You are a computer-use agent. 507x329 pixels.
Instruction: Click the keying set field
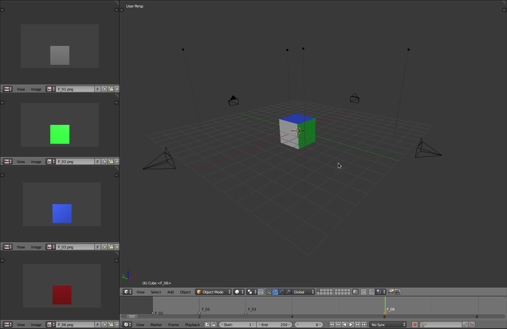pyautogui.click(x=441, y=324)
